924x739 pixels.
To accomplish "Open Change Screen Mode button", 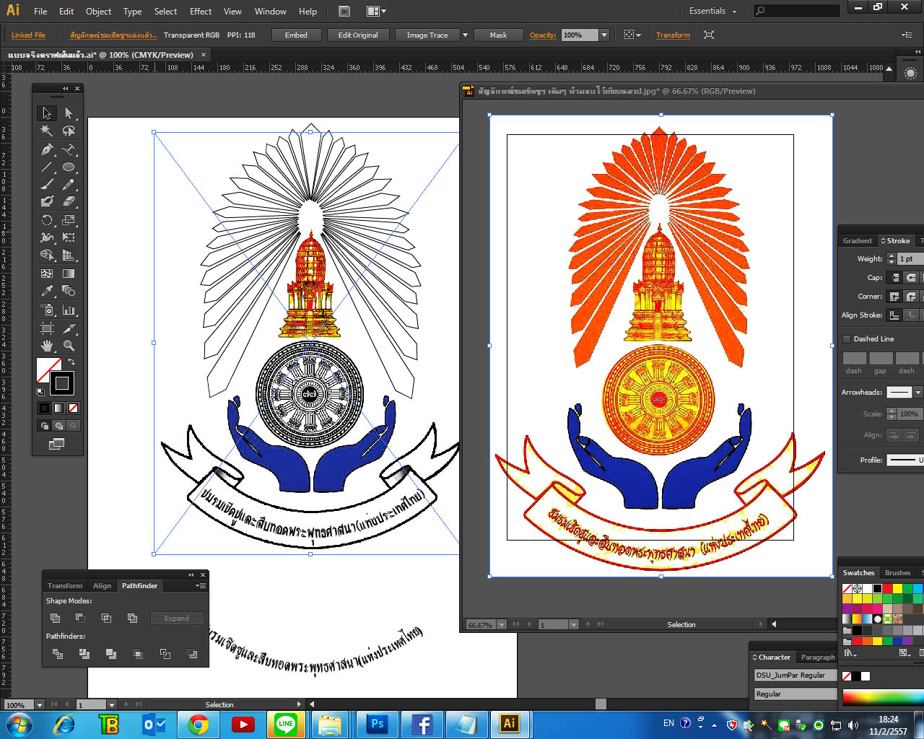I will [56, 444].
